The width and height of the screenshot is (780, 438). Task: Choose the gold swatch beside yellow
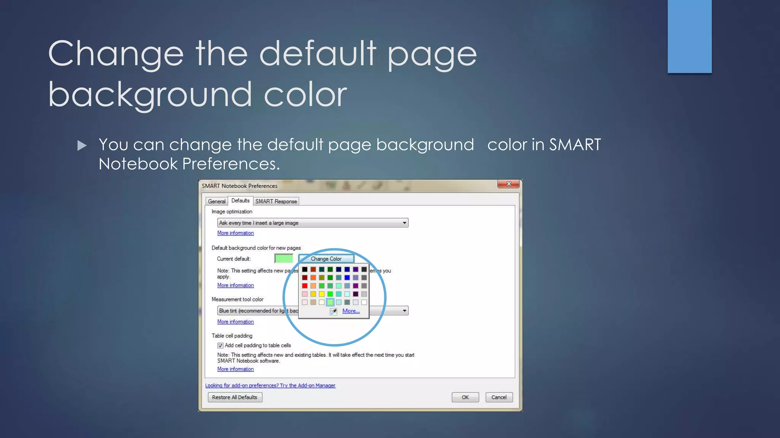coord(313,294)
